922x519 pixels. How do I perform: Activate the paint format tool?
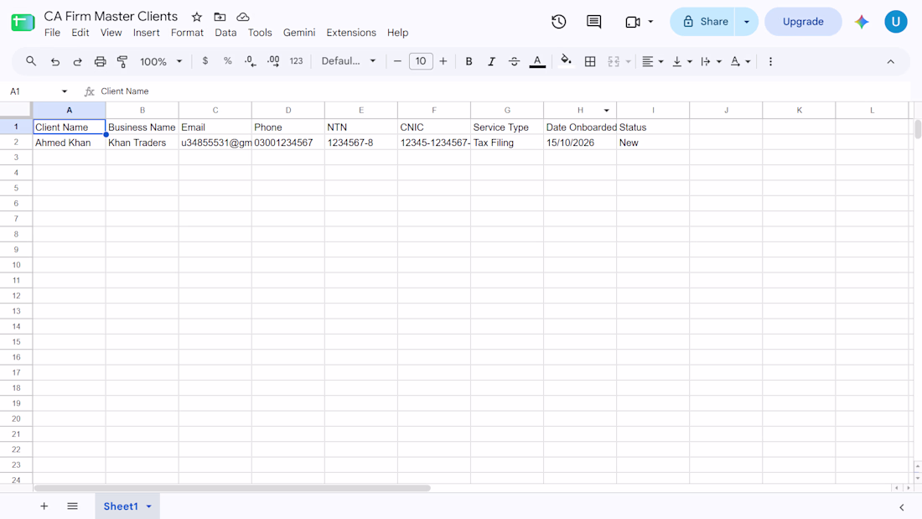pos(122,61)
